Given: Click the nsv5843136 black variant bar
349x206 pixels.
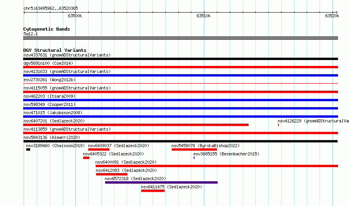Looking at the screenshot, I should point(180,141).
